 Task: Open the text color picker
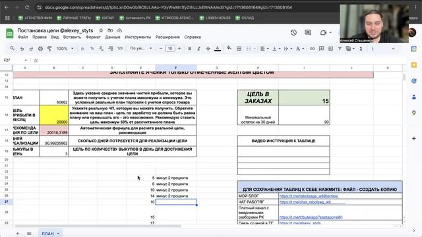pos(218,49)
